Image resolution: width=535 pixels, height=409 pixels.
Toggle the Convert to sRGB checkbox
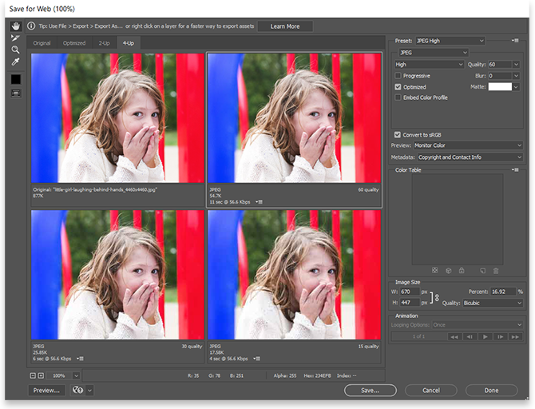click(398, 134)
